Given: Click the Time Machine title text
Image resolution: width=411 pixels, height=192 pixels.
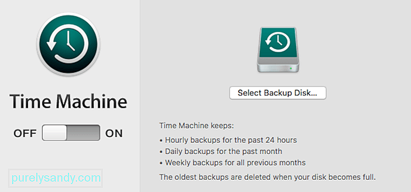Looking at the screenshot, I should (68, 101).
